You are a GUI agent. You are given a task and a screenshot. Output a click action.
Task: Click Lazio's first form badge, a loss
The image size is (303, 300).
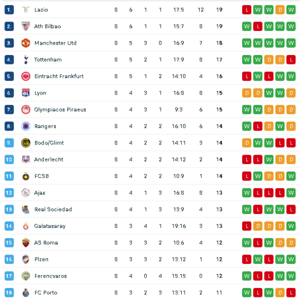247,9
